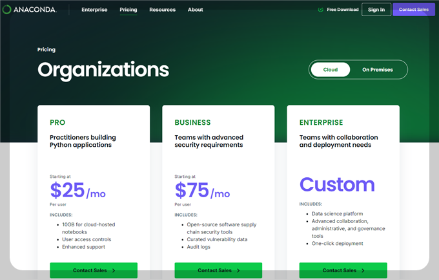The height and width of the screenshot is (280, 439).
Task: Click arrow on PRO Contact Sales button
Action: click(x=114, y=270)
